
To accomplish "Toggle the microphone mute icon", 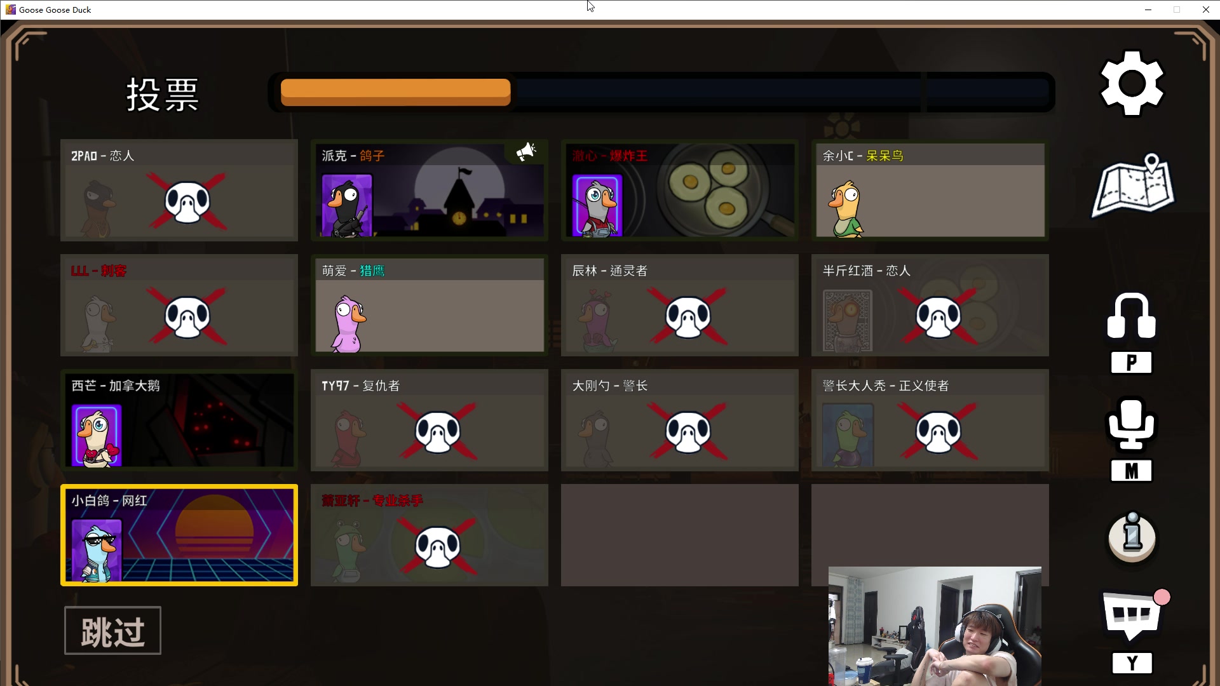I will tap(1131, 424).
